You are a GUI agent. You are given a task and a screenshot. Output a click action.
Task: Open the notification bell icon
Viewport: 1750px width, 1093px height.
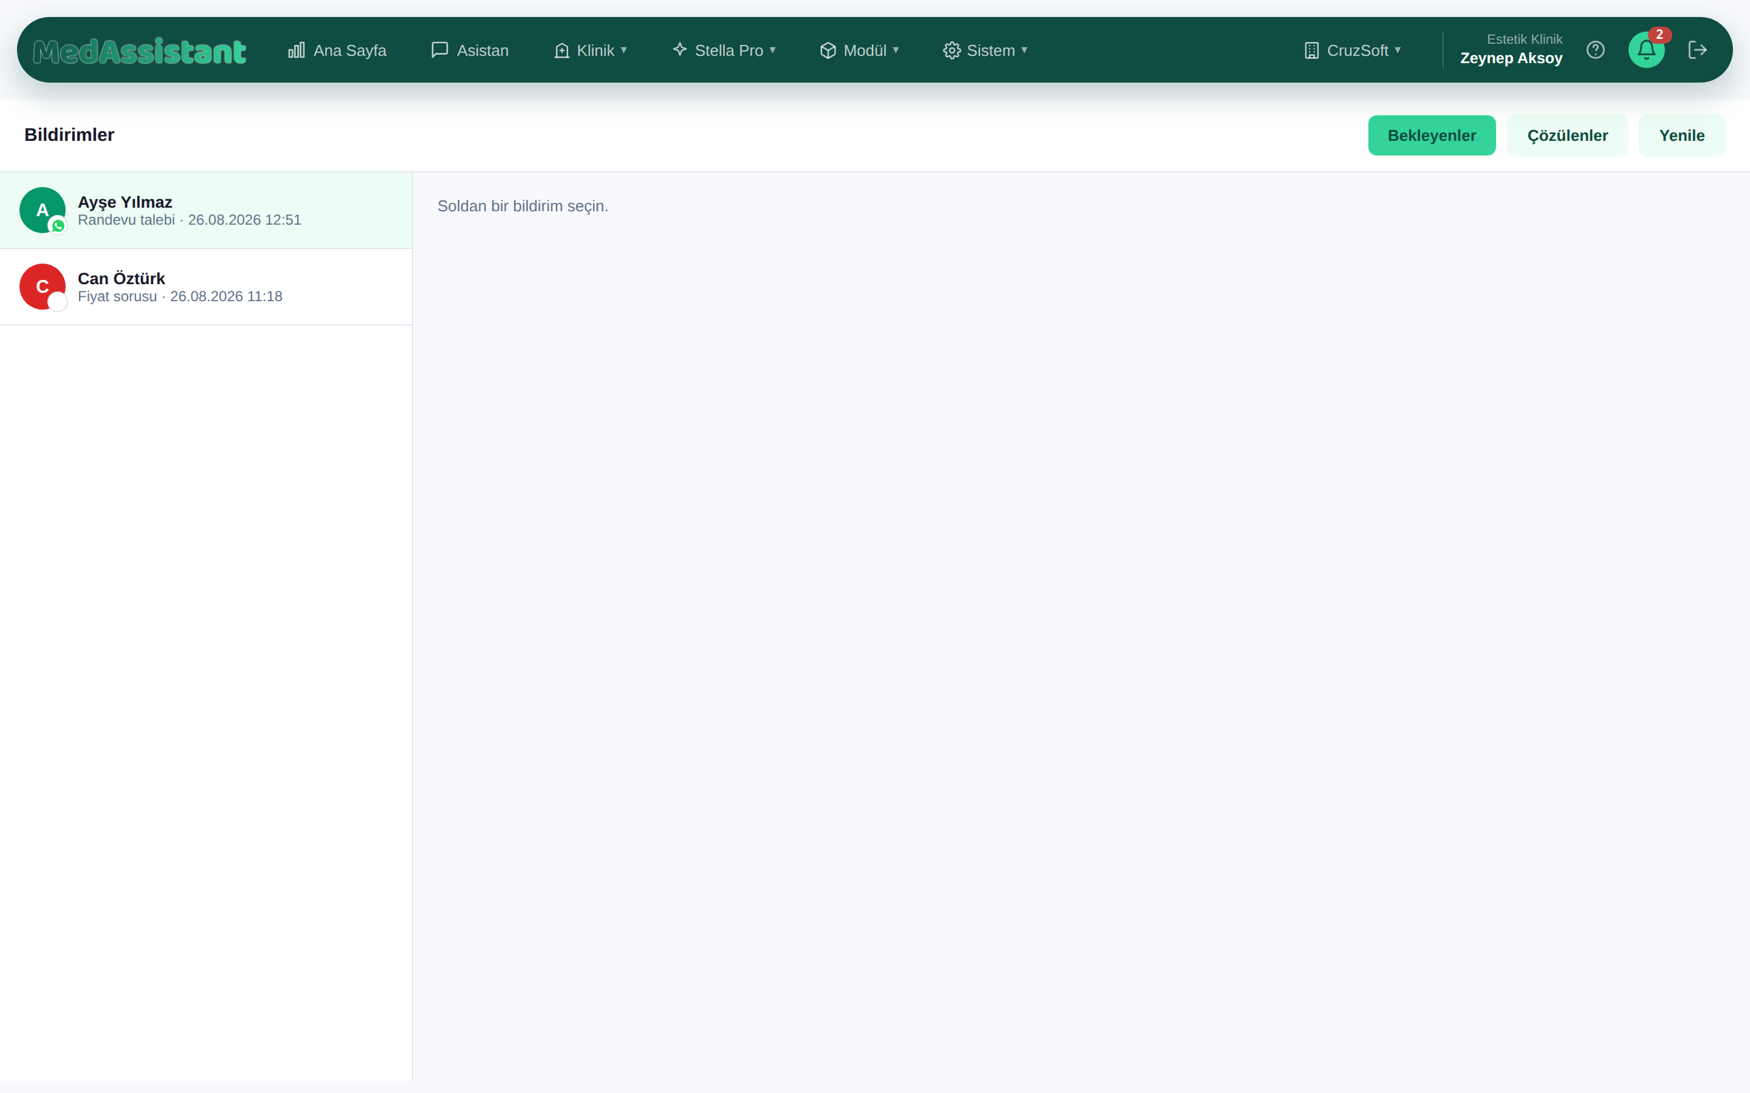[x=1646, y=50]
